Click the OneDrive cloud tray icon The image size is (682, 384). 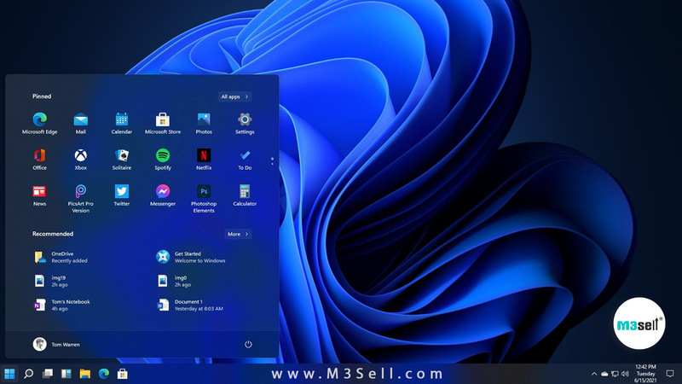coord(604,374)
